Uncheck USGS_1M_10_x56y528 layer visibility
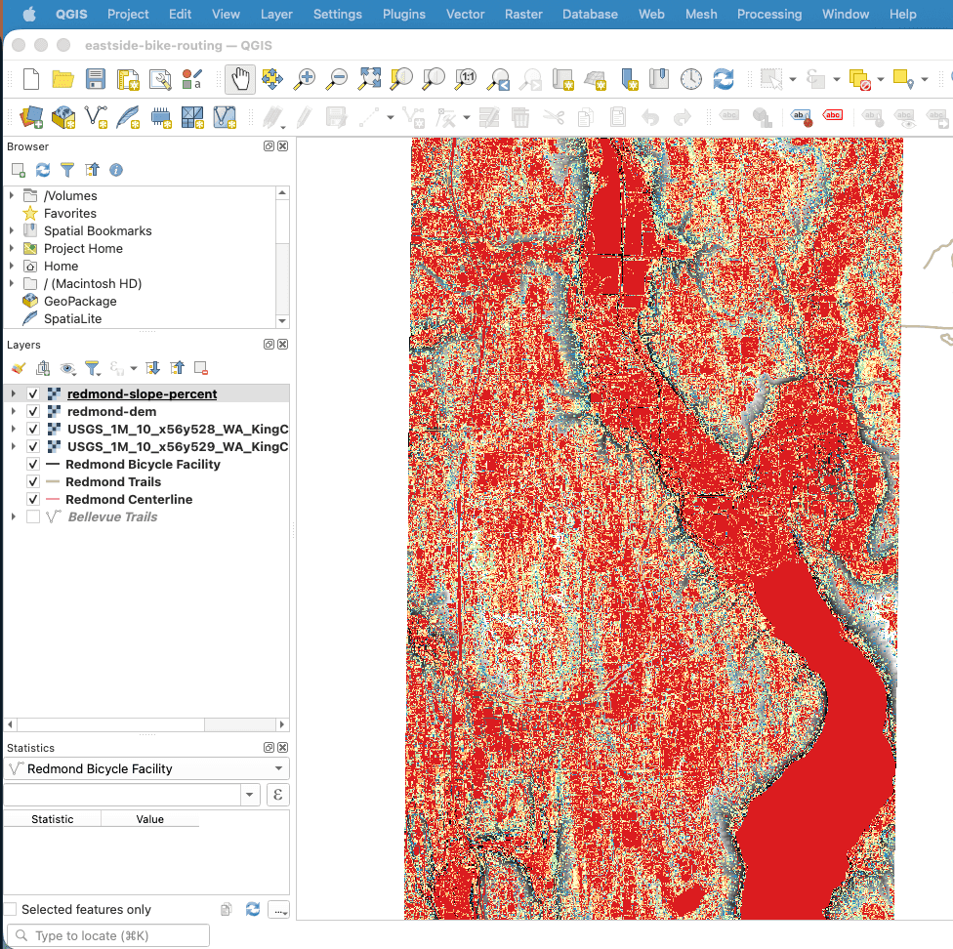Image resolution: width=953 pixels, height=949 pixels. point(33,429)
